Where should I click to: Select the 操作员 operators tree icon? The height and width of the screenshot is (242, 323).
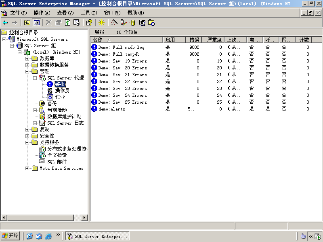(50, 90)
